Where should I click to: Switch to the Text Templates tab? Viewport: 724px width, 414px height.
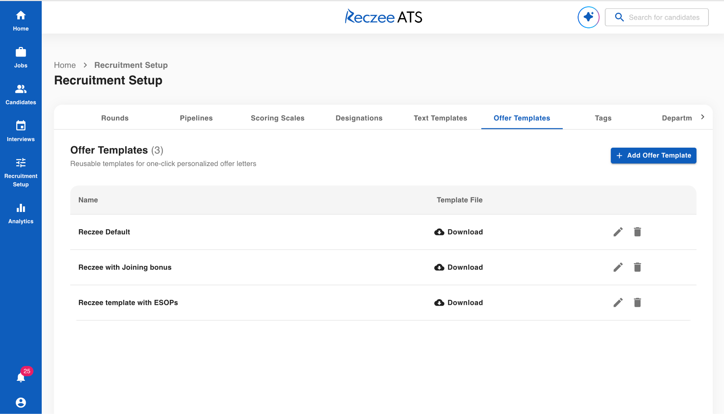440,118
